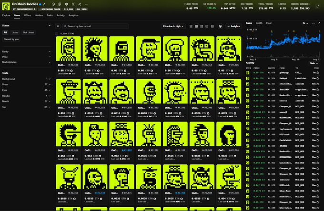Viewport: 324px width, 211px height.
Task: Open the header more options ellipsis
Action: tap(86, 4)
